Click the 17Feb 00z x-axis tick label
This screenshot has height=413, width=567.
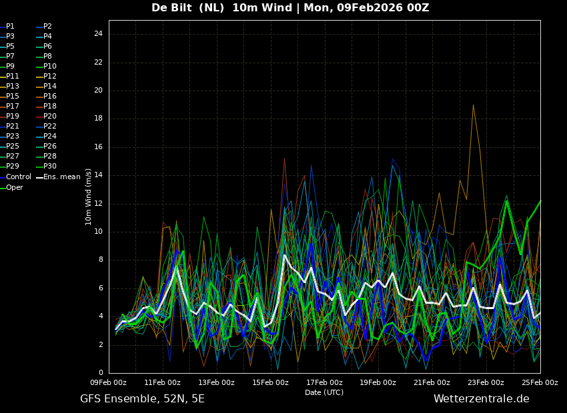click(324, 382)
